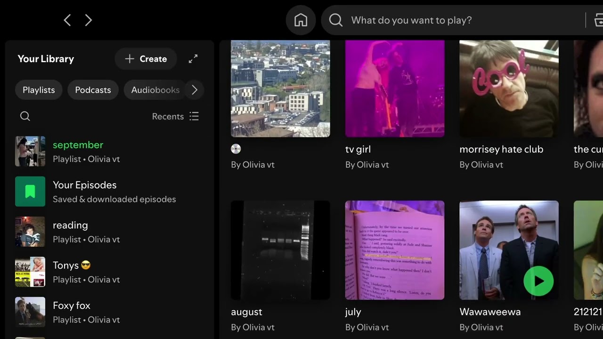Filter library by Playlists
This screenshot has height=339, width=603.
click(x=39, y=90)
